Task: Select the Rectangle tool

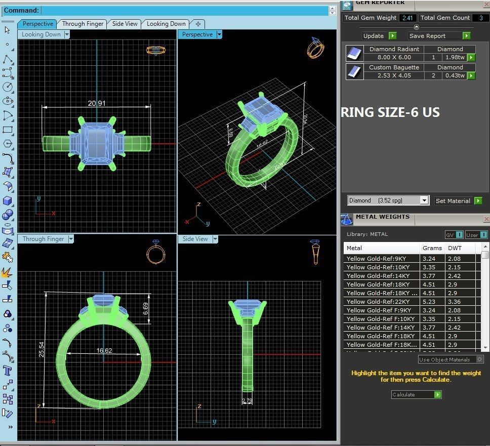Action: (x=8, y=130)
